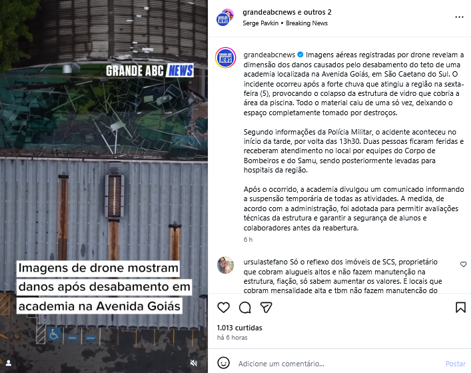Open grandeabcnews header profile avatar
This screenshot has width=471, height=373.
pos(225,18)
